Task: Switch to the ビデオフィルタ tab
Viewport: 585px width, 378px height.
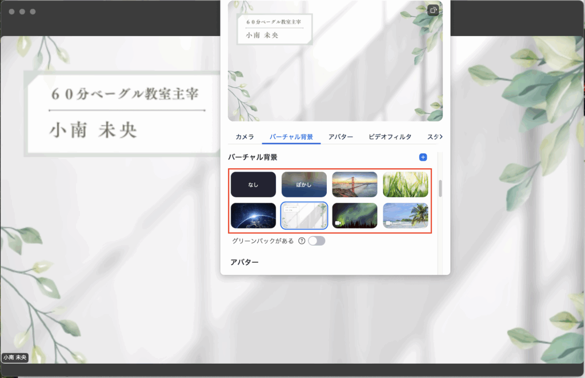Action: coord(390,137)
